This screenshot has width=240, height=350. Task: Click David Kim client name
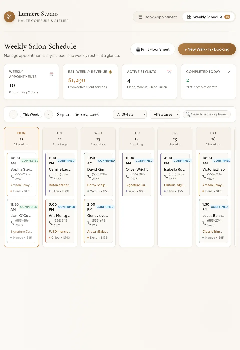(x=96, y=169)
